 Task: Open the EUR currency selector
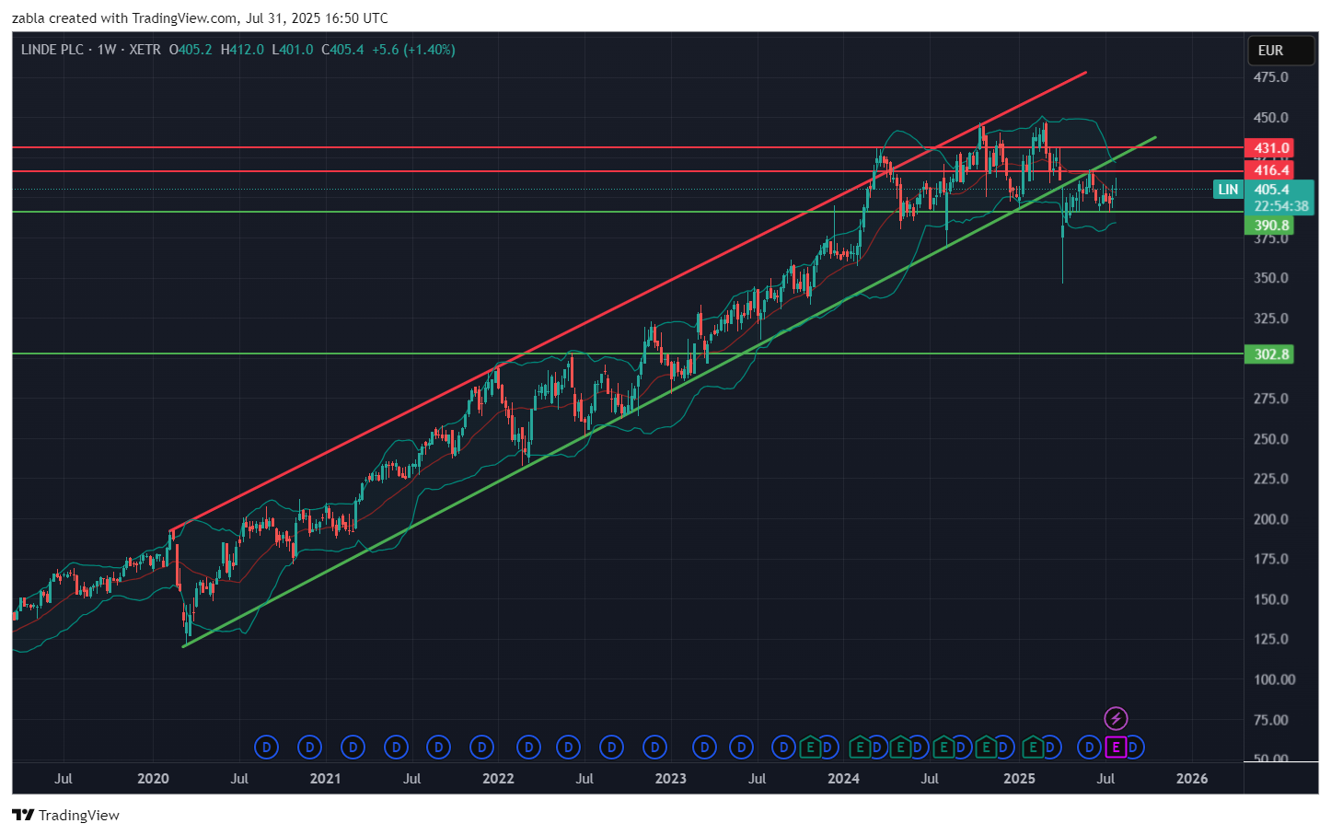point(1280,51)
